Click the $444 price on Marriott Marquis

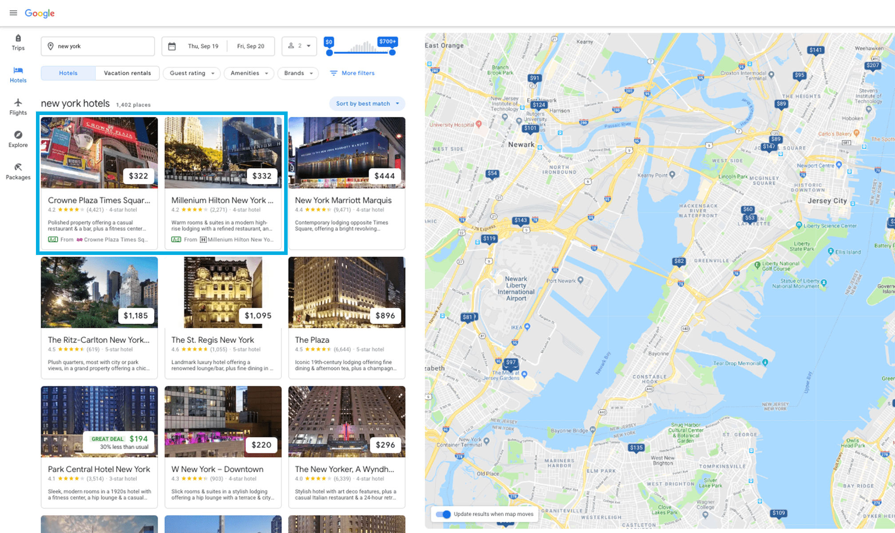[384, 176]
